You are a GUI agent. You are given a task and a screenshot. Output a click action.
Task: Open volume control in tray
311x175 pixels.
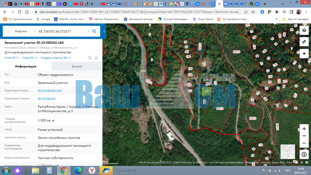pyautogui.click(x=280, y=171)
